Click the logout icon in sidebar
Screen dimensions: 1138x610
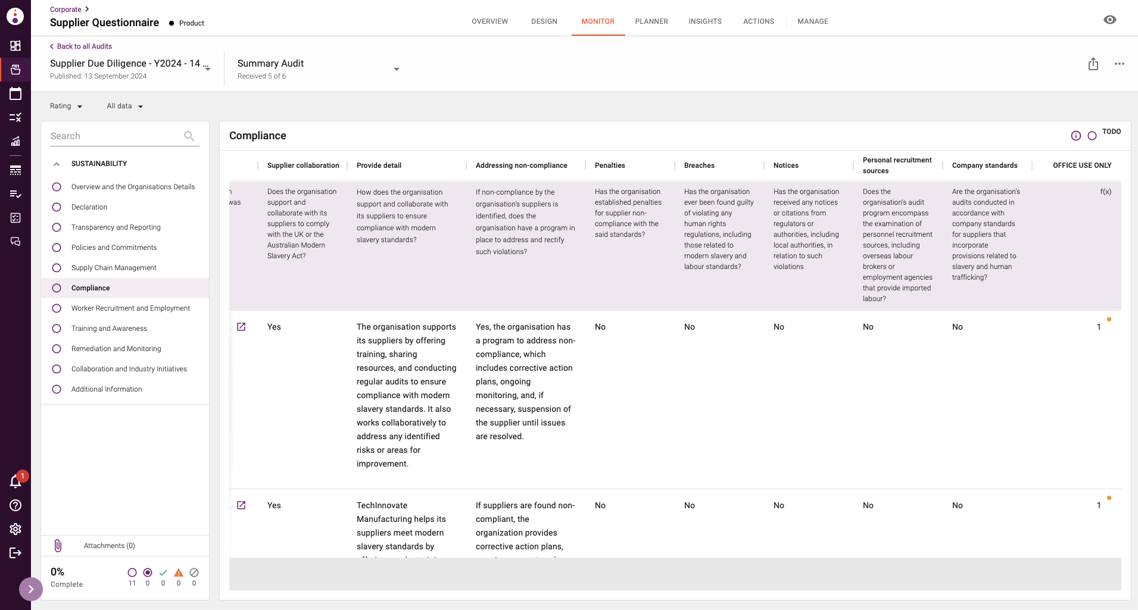tap(15, 553)
